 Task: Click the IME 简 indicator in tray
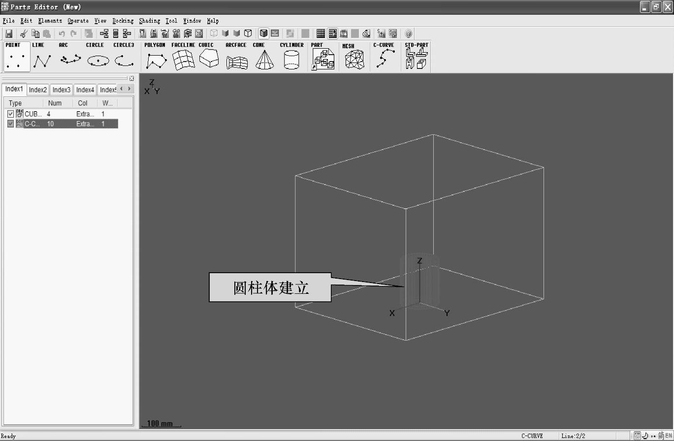(661, 436)
